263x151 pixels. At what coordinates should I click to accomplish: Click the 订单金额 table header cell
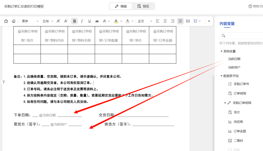163,35
